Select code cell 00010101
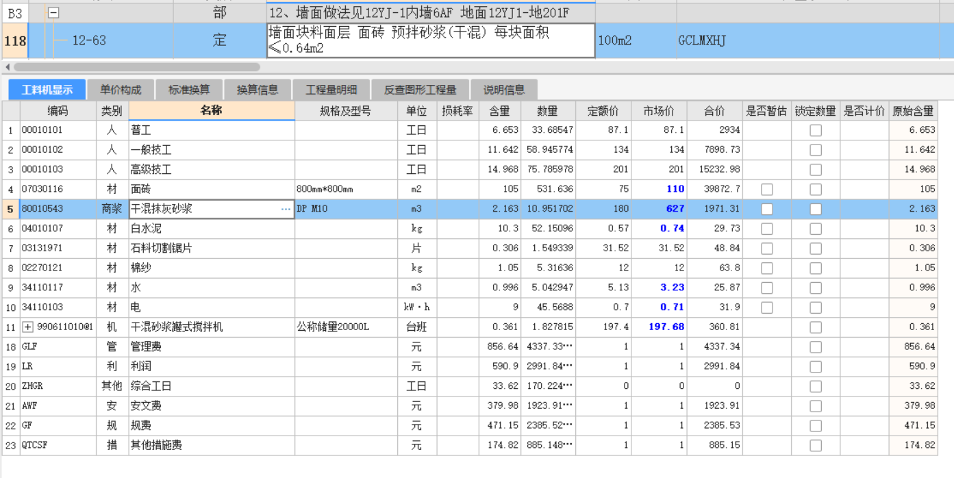Image resolution: width=954 pixels, height=478 pixels. (58, 130)
